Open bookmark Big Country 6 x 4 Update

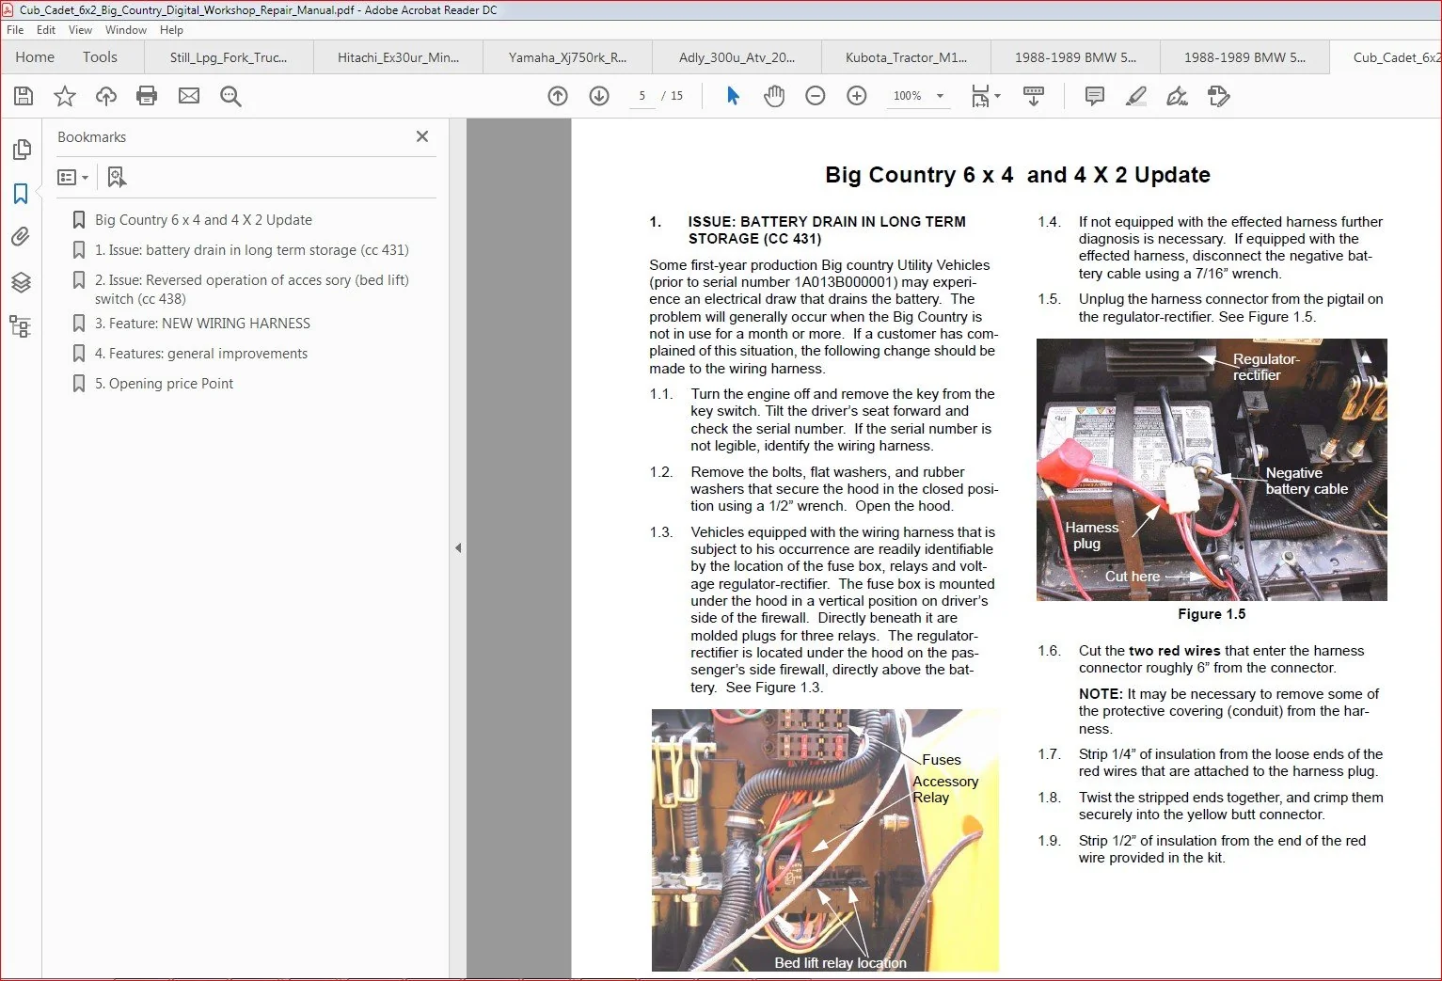pyautogui.click(x=203, y=220)
